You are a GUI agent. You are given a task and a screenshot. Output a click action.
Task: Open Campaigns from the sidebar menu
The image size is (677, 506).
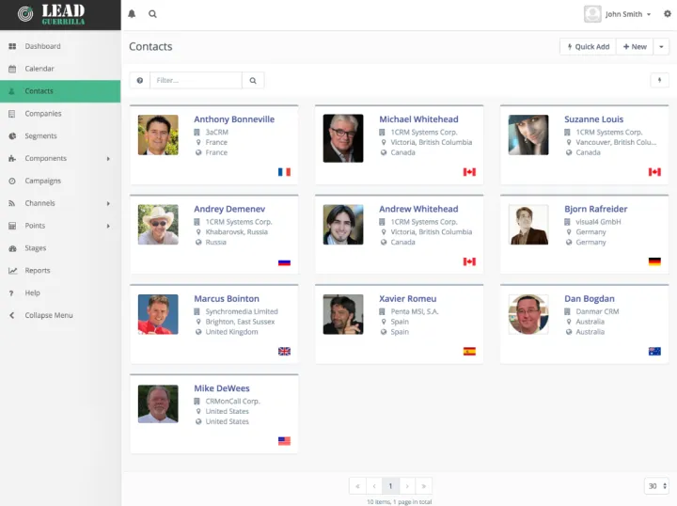(42, 181)
